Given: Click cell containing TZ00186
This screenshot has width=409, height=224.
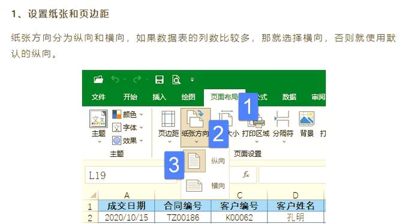Looking at the screenshot, I should click(183, 217).
